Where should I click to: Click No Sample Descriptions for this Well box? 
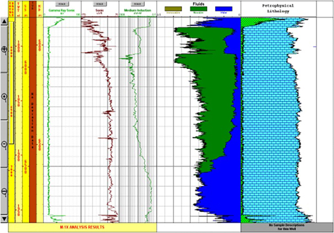click(x=286, y=227)
